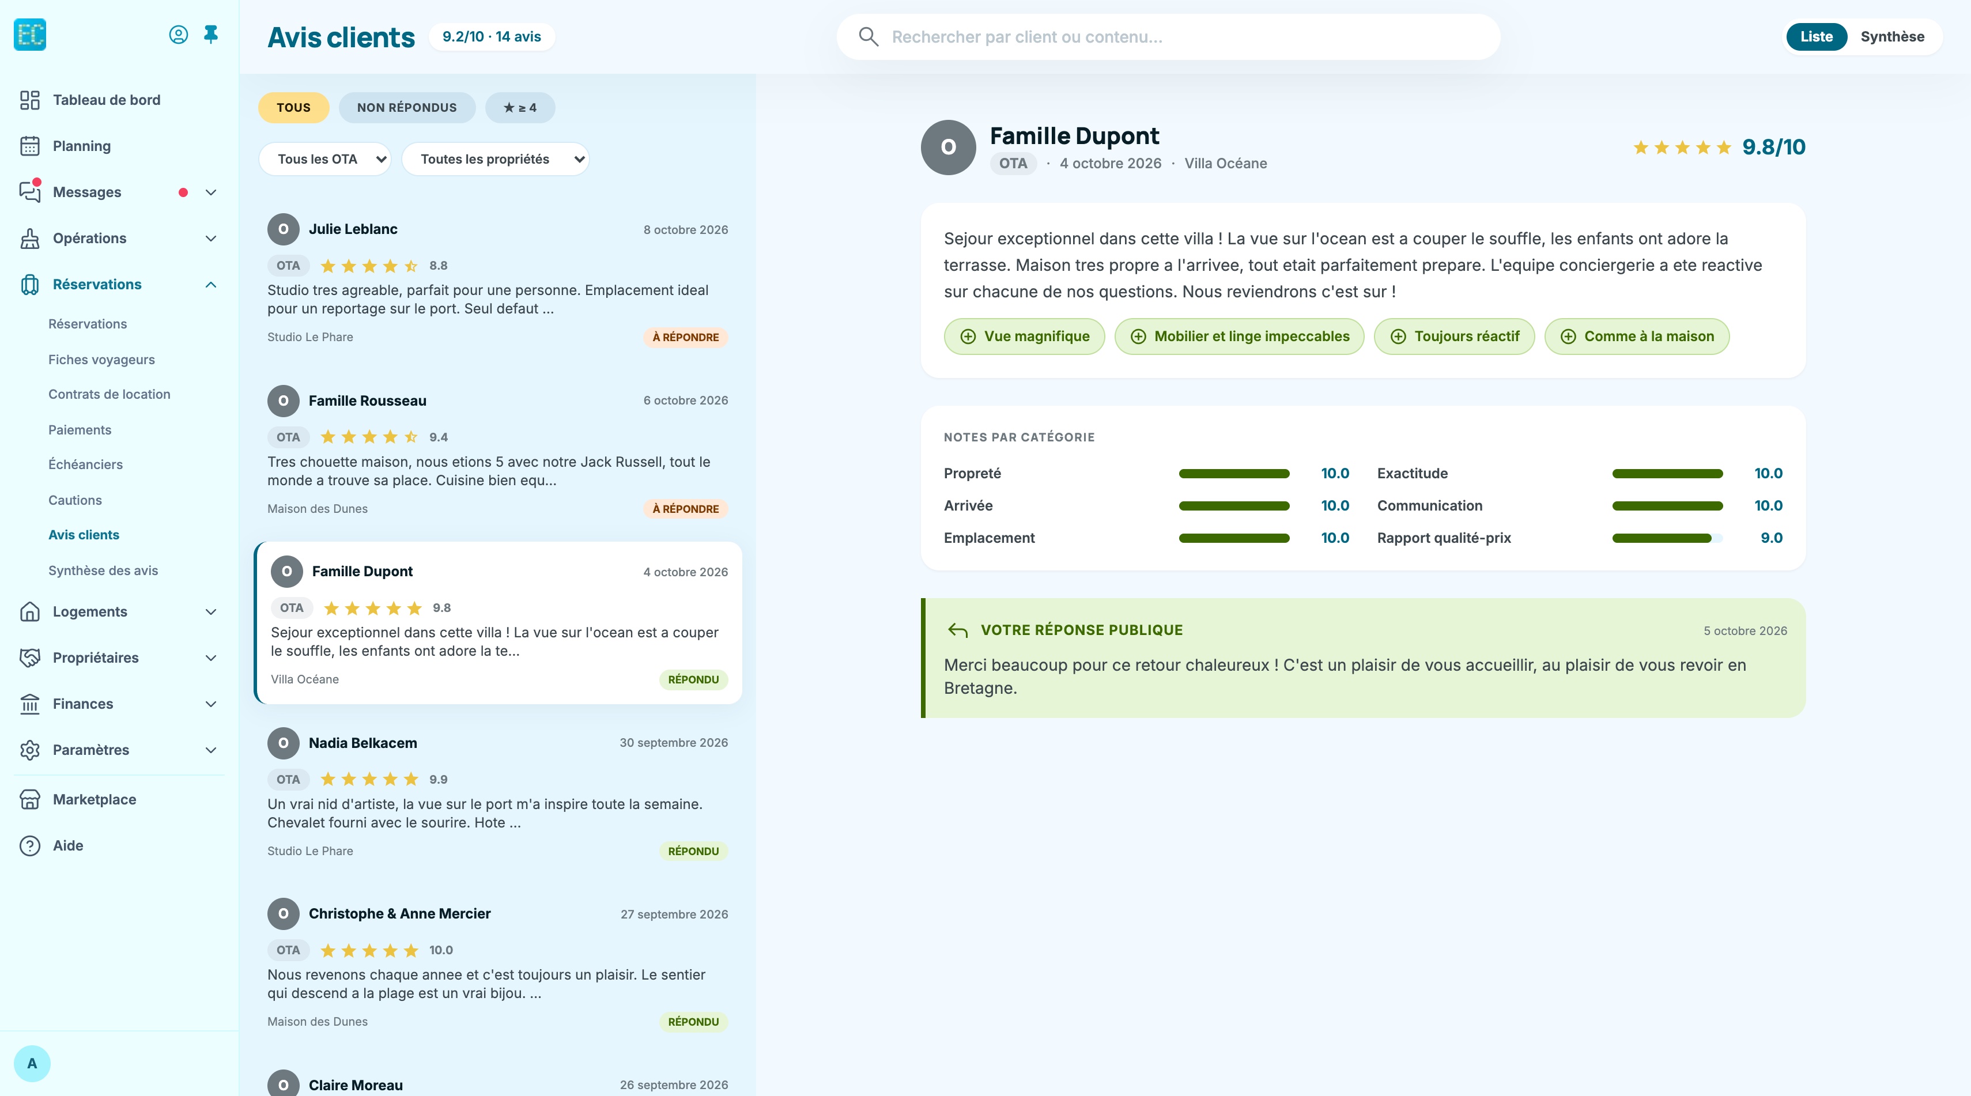1971x1096 pixels.
Task: Expand the Messages menu chevron
Action: point(211,192)
